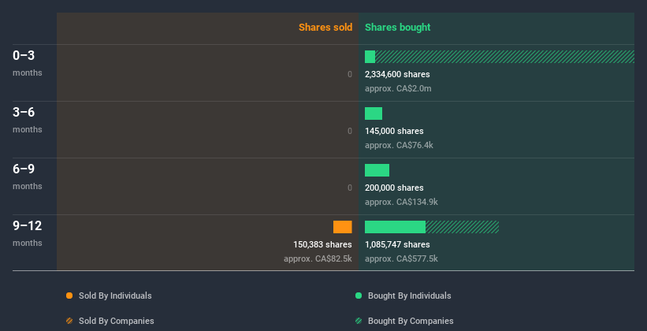The image size is (647, 331).
Task: Click the 200,000 shares value
Action: 394,188
